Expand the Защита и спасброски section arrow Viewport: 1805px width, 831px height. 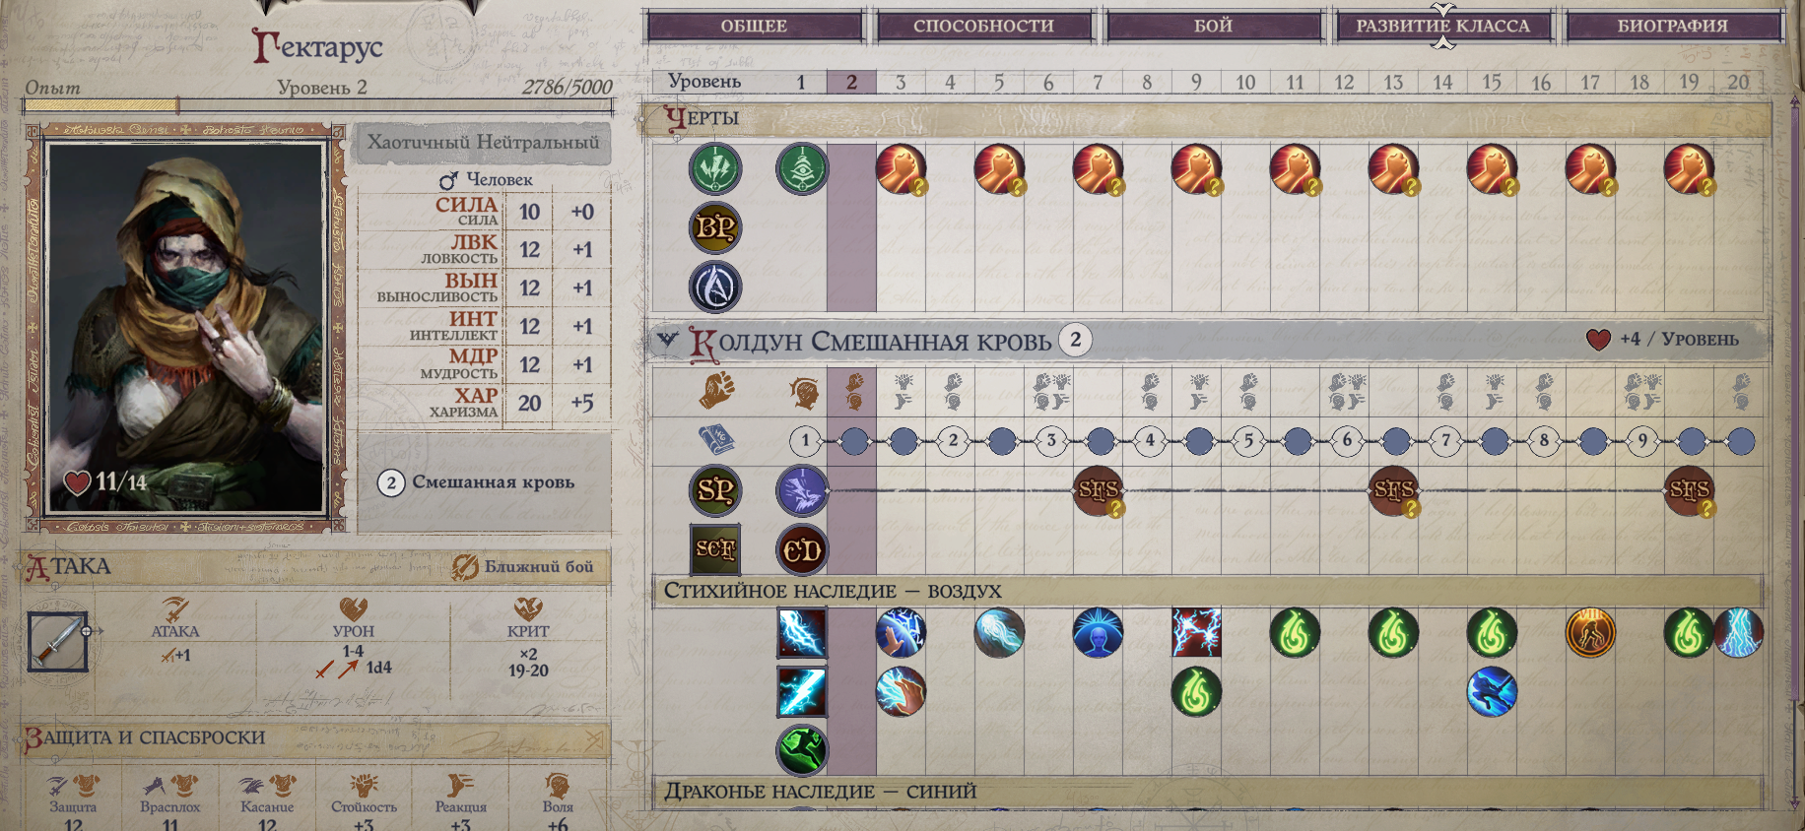pos(593,738)
